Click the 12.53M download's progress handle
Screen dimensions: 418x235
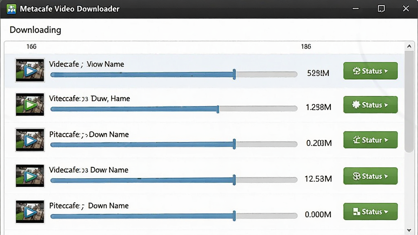click(234, 180)
